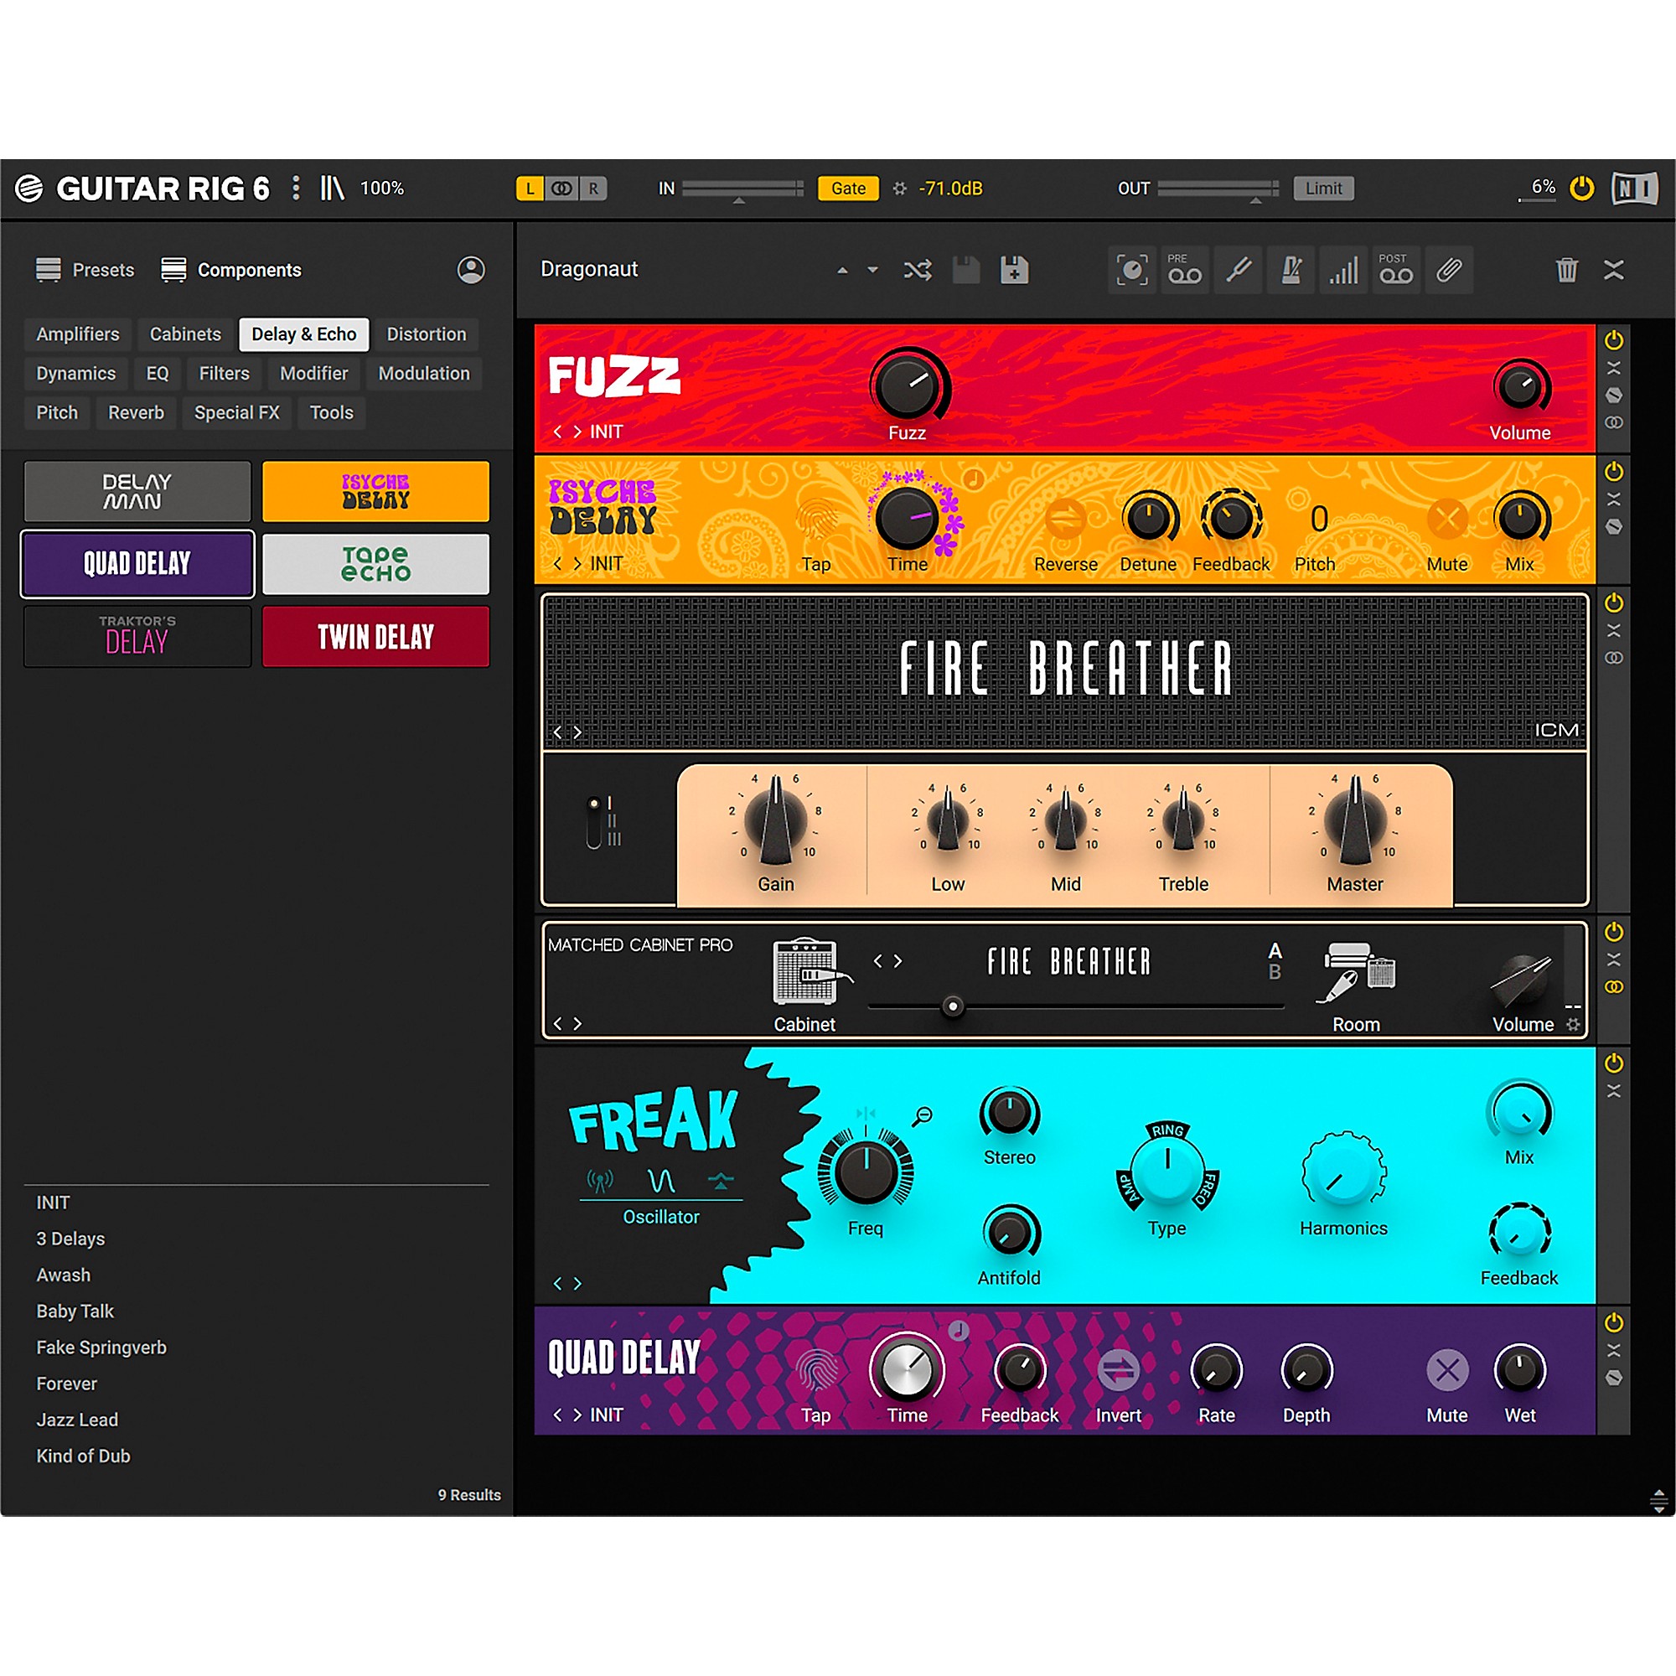Click the Metronome icon in the toolbar
Viewport: 1676px width, 1676px height.
pyautogui.click(x=1291, y=270)
